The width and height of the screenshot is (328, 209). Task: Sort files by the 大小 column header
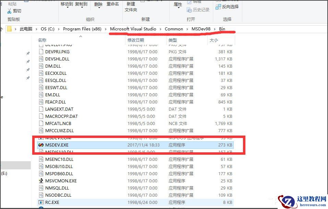click(x=214, y=40)
